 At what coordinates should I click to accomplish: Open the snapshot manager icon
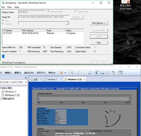[x=90, y=73]
